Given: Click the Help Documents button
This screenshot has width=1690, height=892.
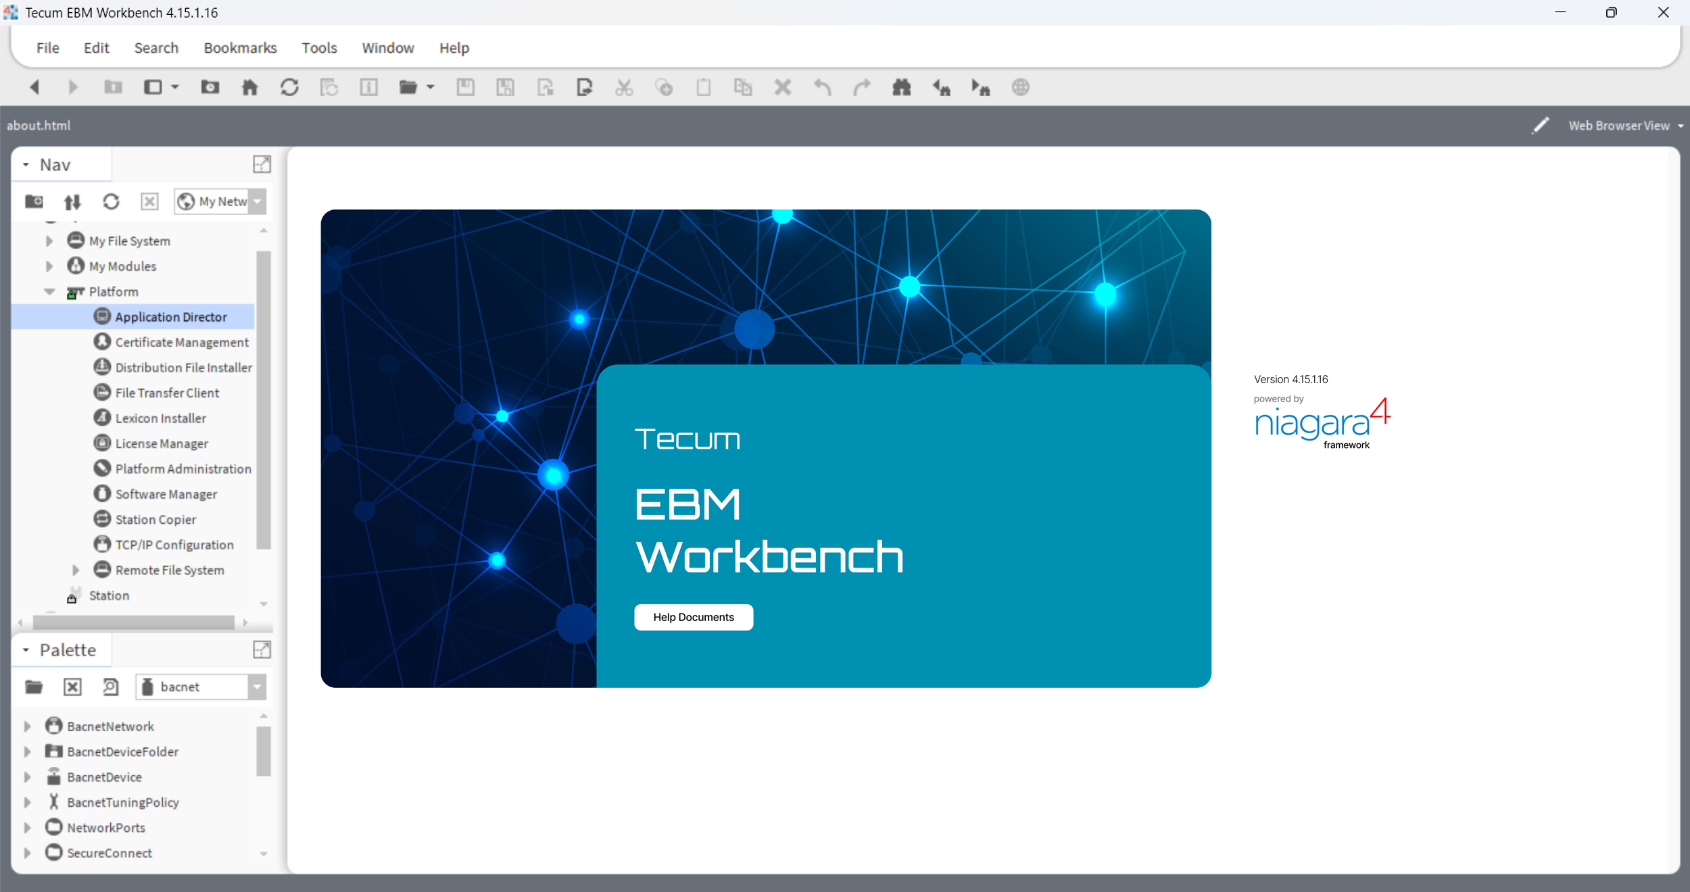Looking at the screenshot, I should pyautogui.click(x=693, y=617).
